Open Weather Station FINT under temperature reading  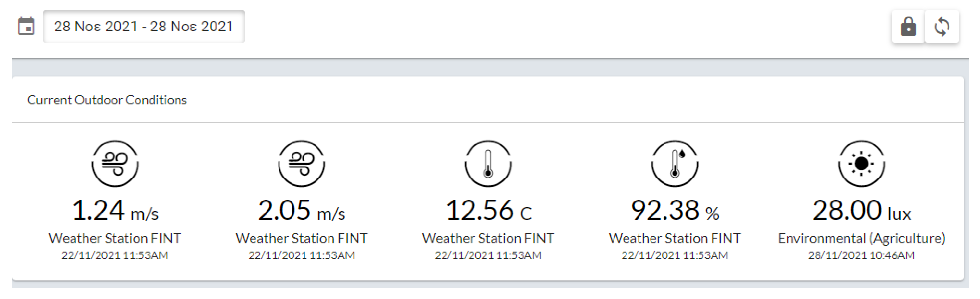[488, 239]
